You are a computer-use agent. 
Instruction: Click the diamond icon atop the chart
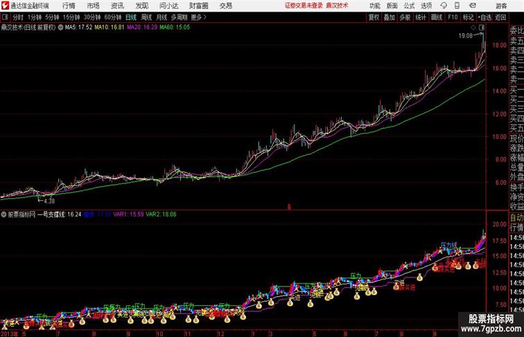473,28
